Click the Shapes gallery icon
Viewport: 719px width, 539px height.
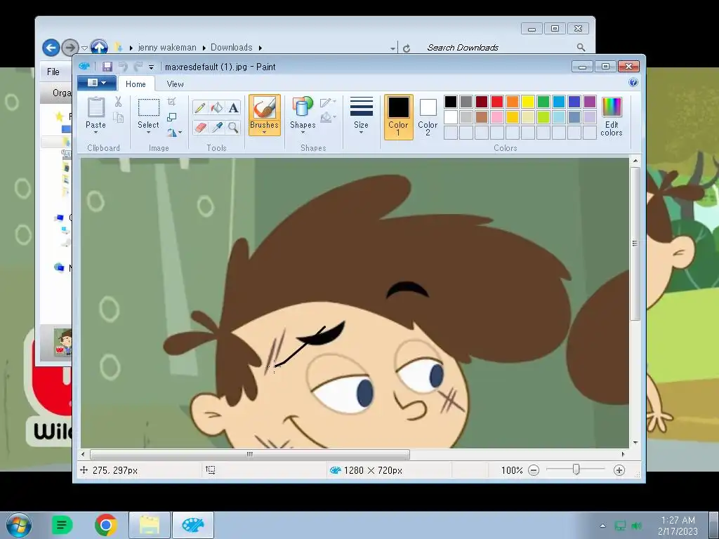303,107
